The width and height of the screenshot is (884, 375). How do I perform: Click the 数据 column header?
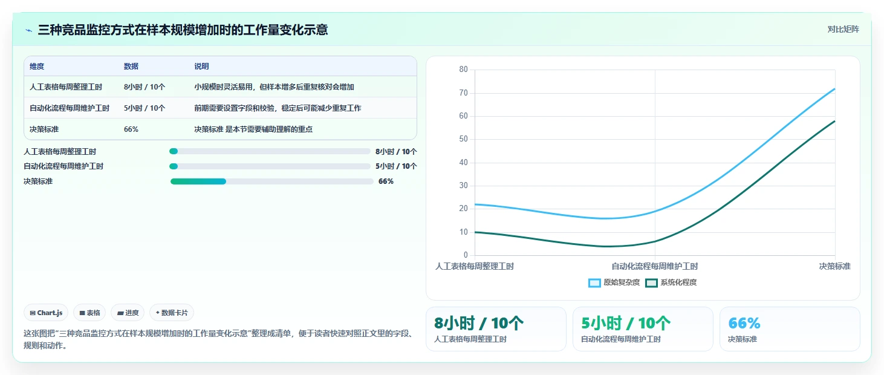[131, 67]
